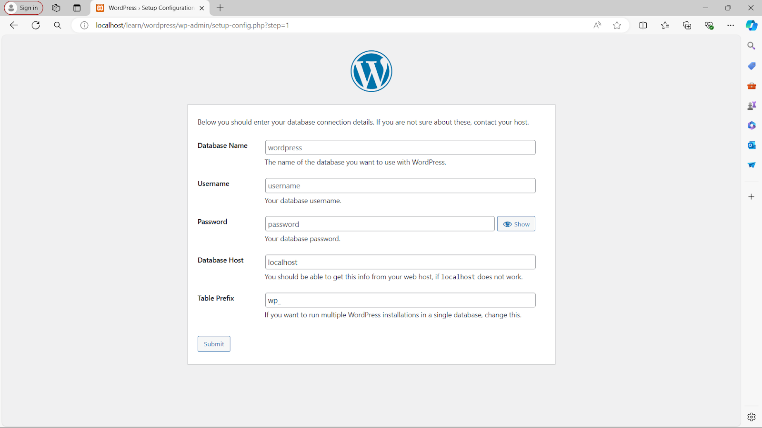Click the Database Name field
Screen dimensions: 762x428
pyautogui.click(x=400, y=147)
